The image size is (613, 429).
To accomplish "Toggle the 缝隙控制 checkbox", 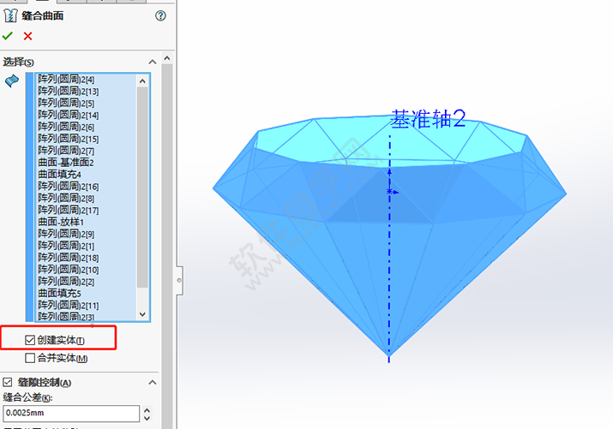I will [x=8, y=382].
